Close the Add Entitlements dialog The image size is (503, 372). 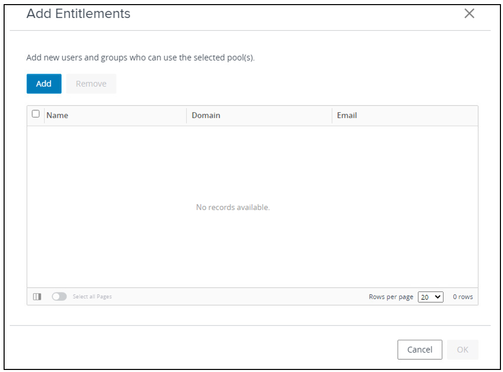[469, 14]
